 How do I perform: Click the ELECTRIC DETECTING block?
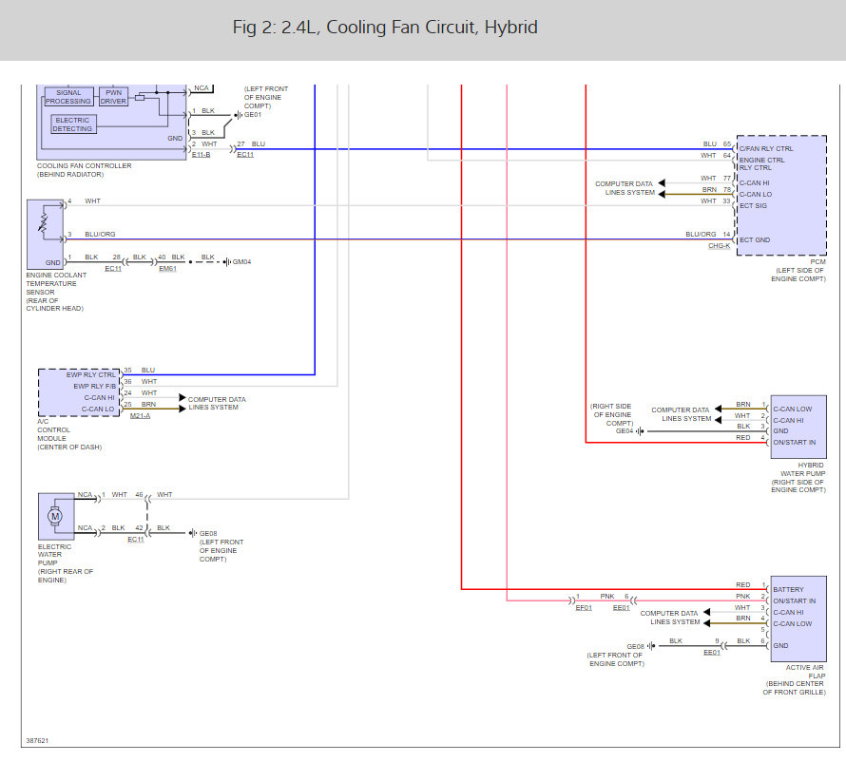pos(73,124)
